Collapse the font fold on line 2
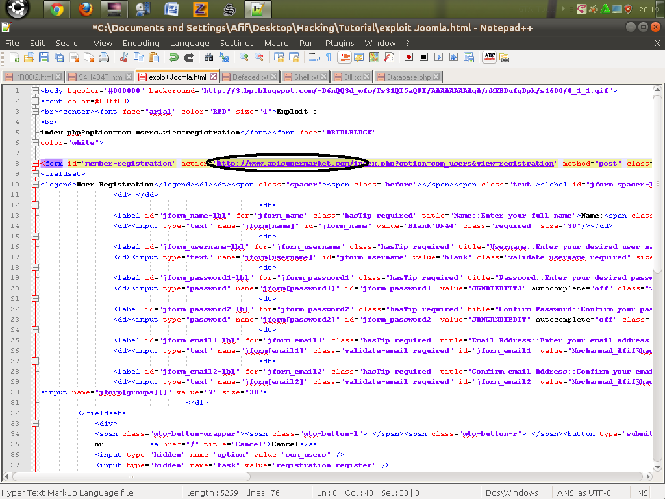Viewport: 665px width, 499px height. pyautogui.click(x=35, y=101)
